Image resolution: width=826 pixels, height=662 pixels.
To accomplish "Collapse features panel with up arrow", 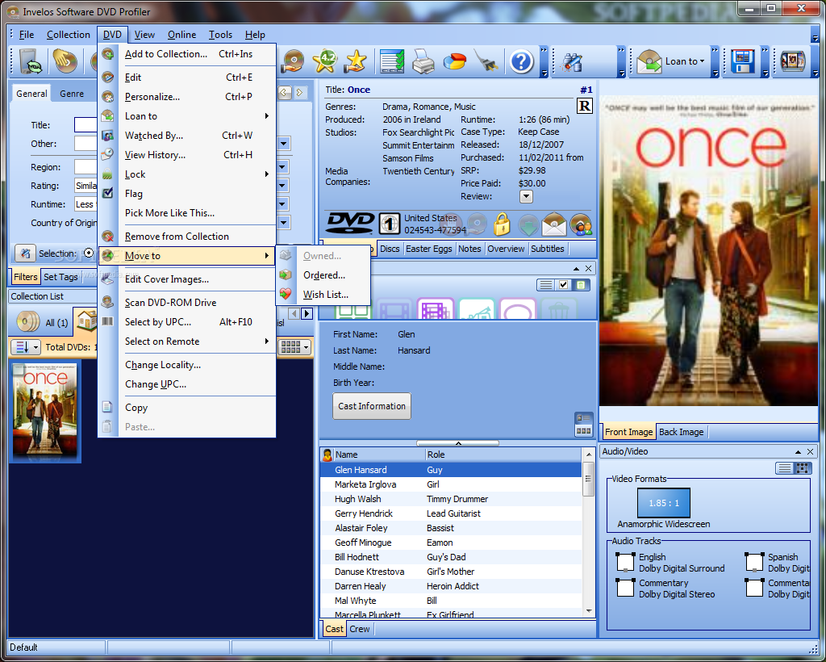I will 576,268.
